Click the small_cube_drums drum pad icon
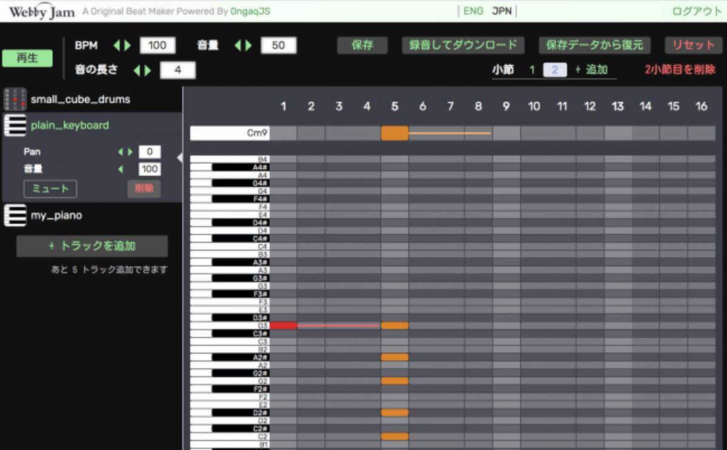 click(x=15, y=99)
